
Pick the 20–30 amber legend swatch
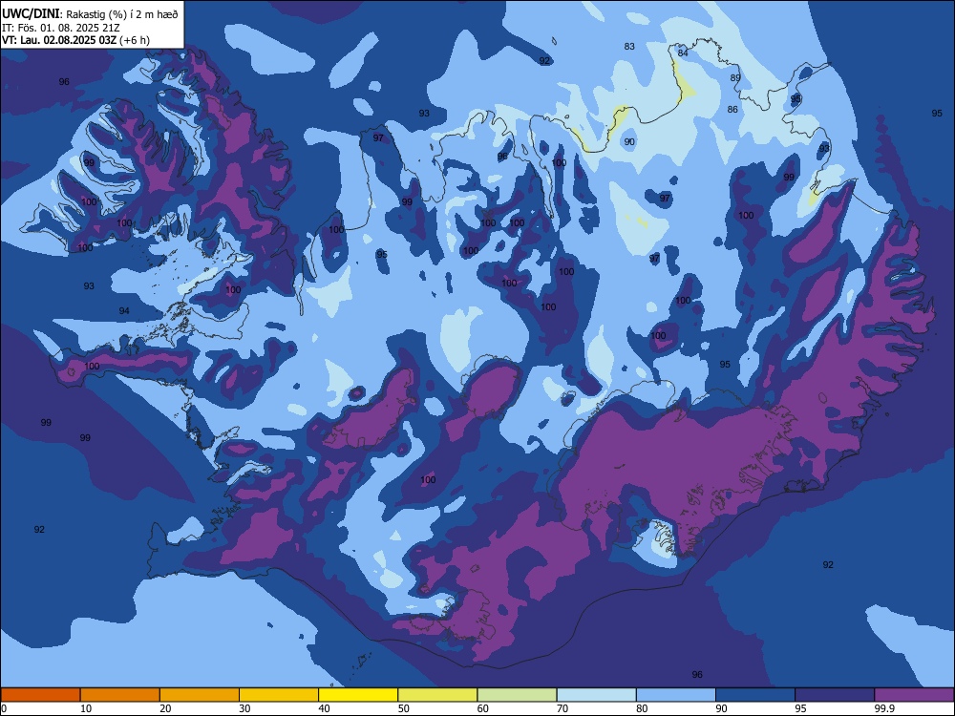point(200,695)
